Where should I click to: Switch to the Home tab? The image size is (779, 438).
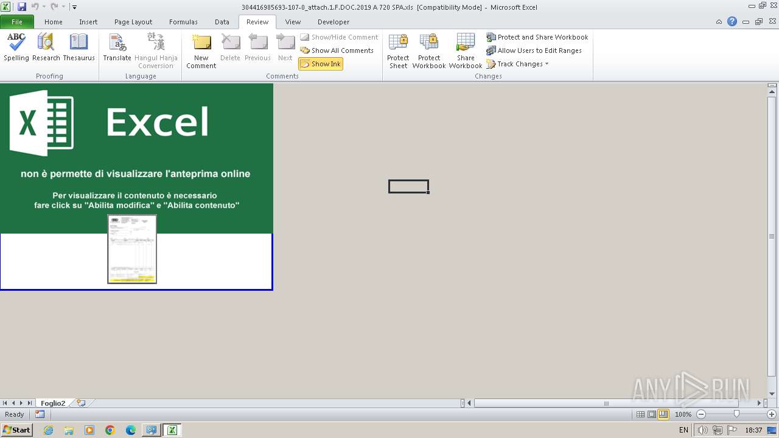[x=54, y=22]
